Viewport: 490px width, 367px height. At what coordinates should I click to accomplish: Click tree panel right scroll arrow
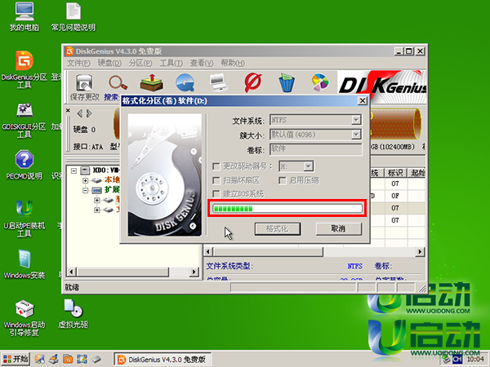click(x=194, y=272)
